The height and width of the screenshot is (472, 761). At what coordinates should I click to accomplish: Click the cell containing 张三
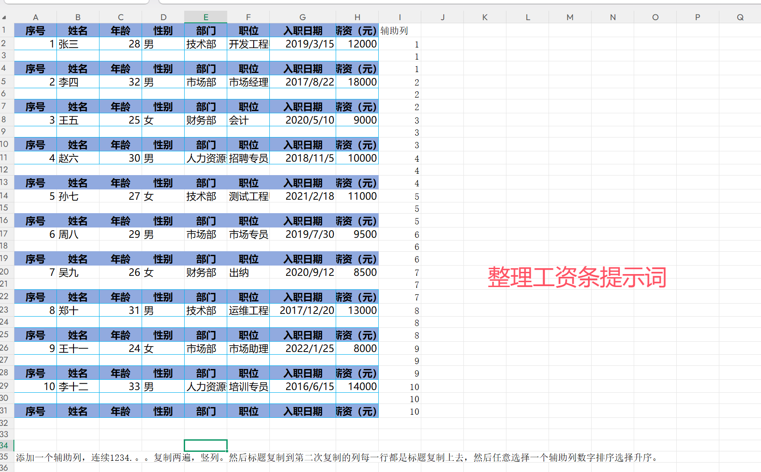(x=78, y=44)
